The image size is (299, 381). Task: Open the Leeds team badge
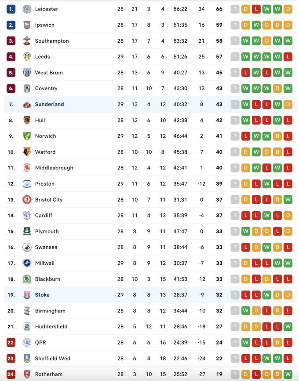[27, 57]
